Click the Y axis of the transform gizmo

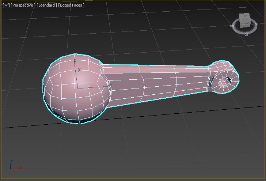[x=79, y=75]
